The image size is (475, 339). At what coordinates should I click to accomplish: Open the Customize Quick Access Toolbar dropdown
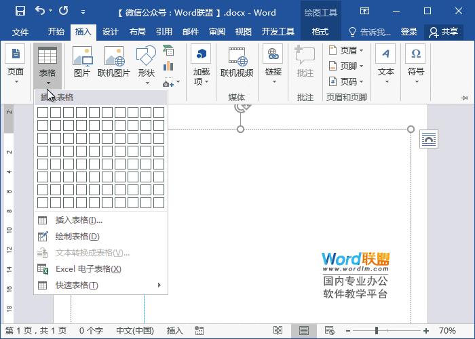coord(83,12)
